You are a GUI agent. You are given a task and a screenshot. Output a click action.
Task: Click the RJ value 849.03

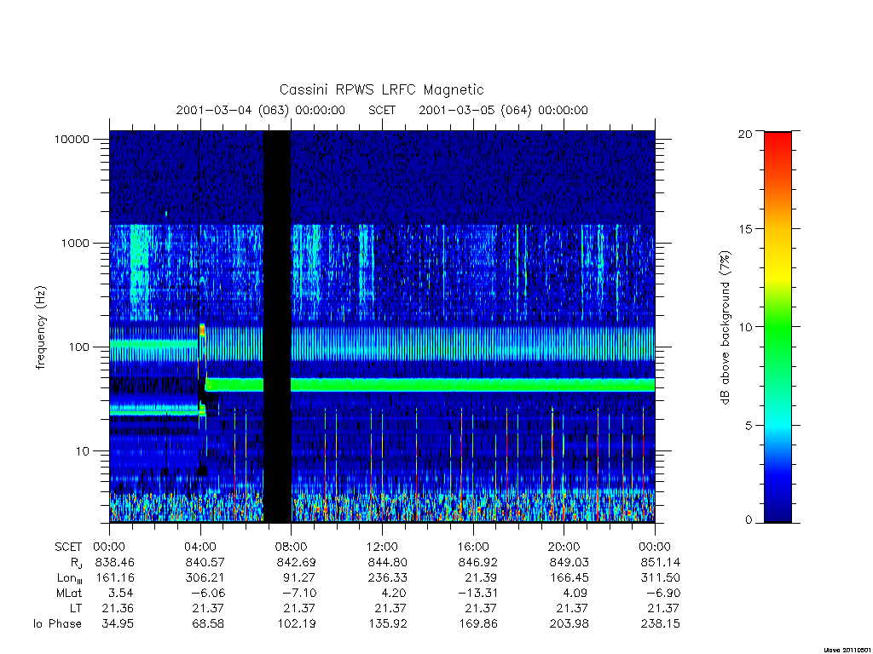569,562
